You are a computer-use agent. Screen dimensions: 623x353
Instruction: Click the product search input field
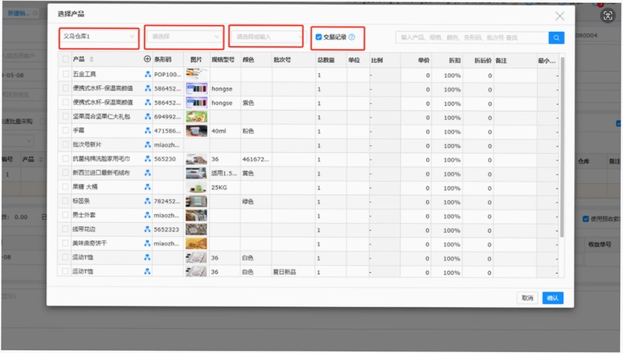pyautogui.click(x=472, y=37)
